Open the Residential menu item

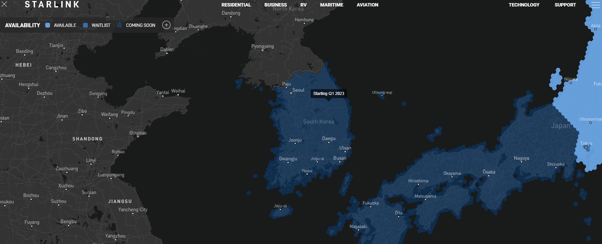point(236,5)
